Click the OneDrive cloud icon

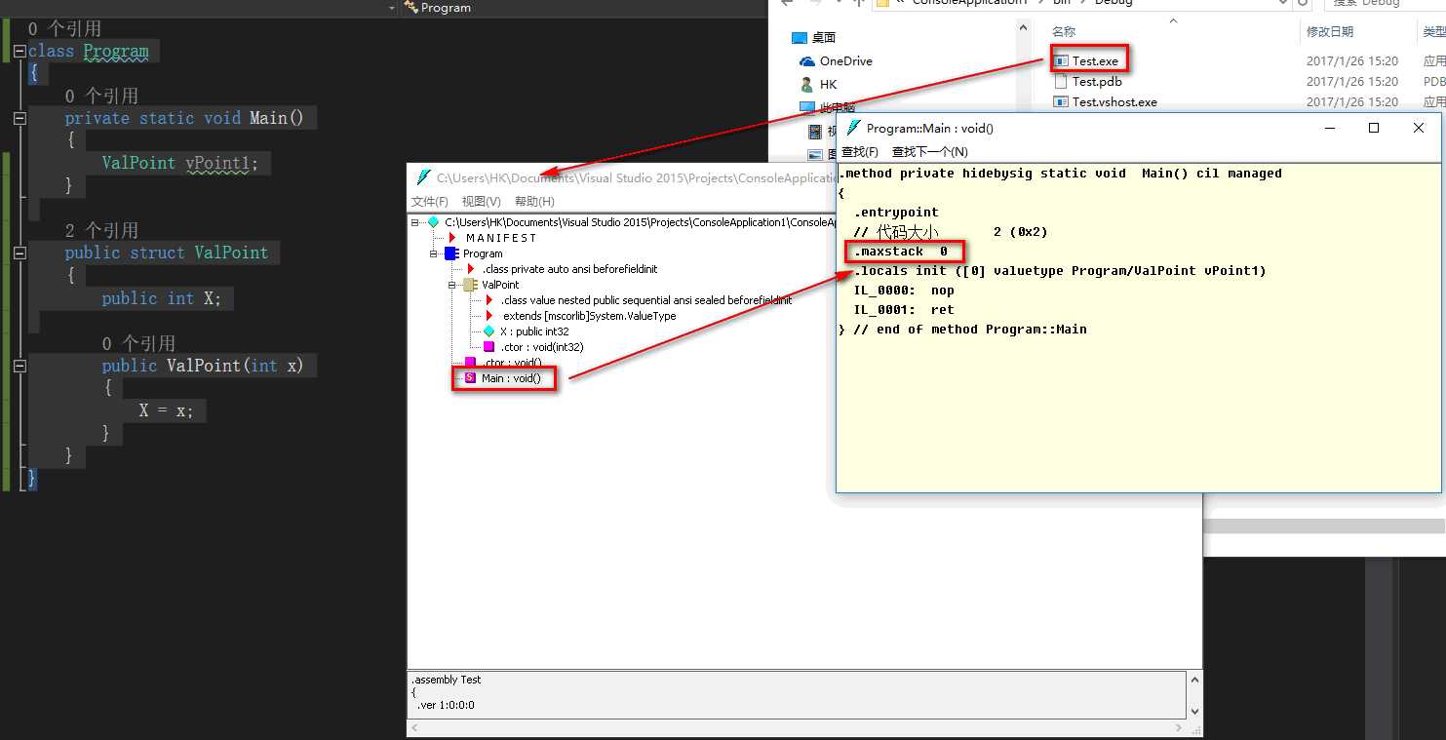(x=806, y=61)
